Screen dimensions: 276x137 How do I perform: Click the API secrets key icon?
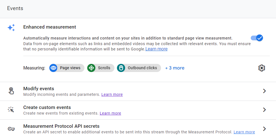click(x=11, y=129)
